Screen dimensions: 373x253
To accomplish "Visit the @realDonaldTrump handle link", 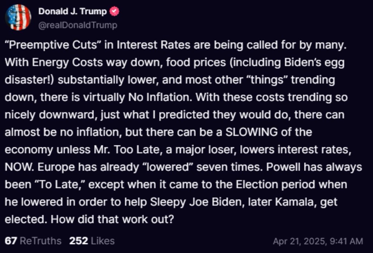I will [x=78, y=25].
